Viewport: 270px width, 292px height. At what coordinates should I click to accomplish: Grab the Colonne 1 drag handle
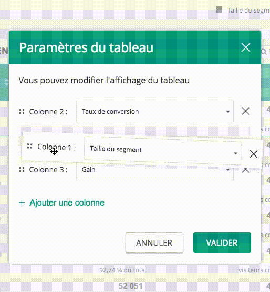pyautogui.click(x=30, y=146)
